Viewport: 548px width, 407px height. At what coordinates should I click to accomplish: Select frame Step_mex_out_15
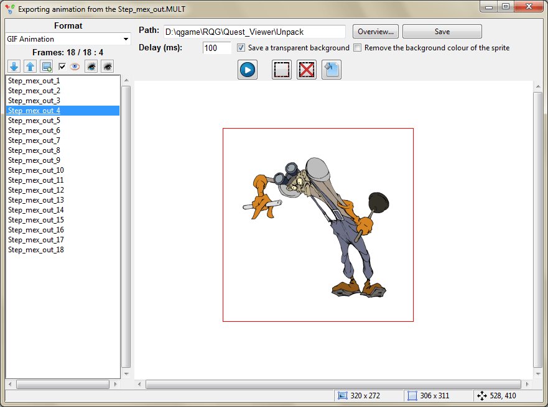(x=63, y=220)
